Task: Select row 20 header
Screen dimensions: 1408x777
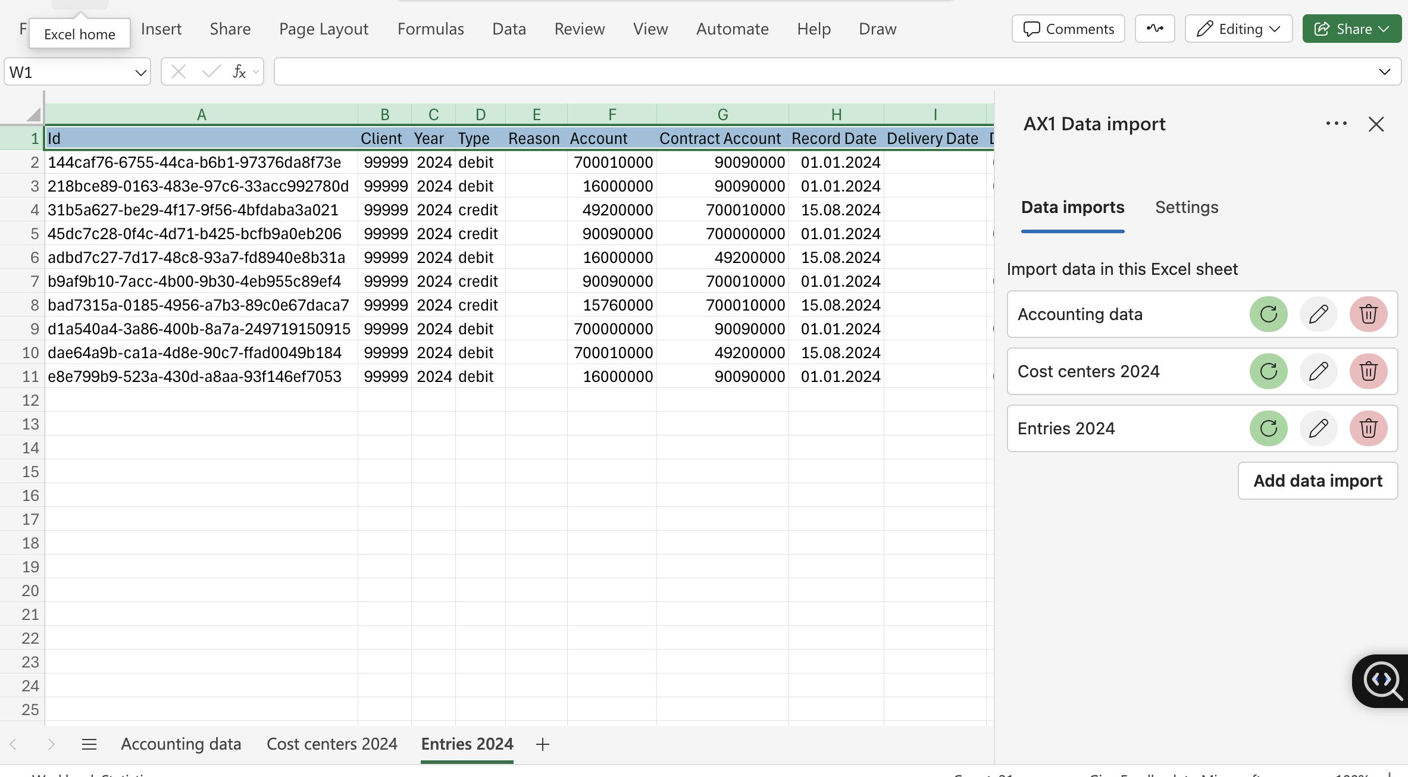Action: pos(22,591)
